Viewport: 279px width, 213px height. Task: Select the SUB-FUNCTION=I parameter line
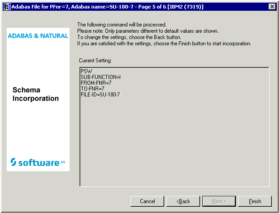(100, 77)
